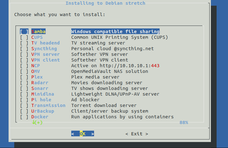This screenshot has height=148, width=228.
Task: Toggle the Minidlna checkbox
Action: click(x=24, y=94)
